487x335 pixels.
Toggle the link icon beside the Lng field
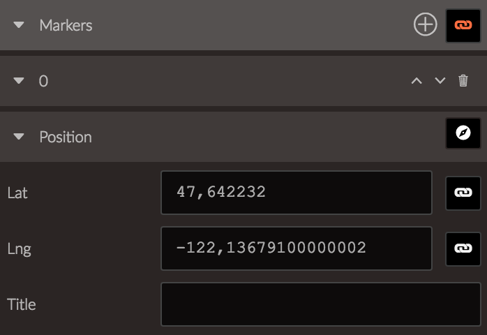(x=463, y=249)
